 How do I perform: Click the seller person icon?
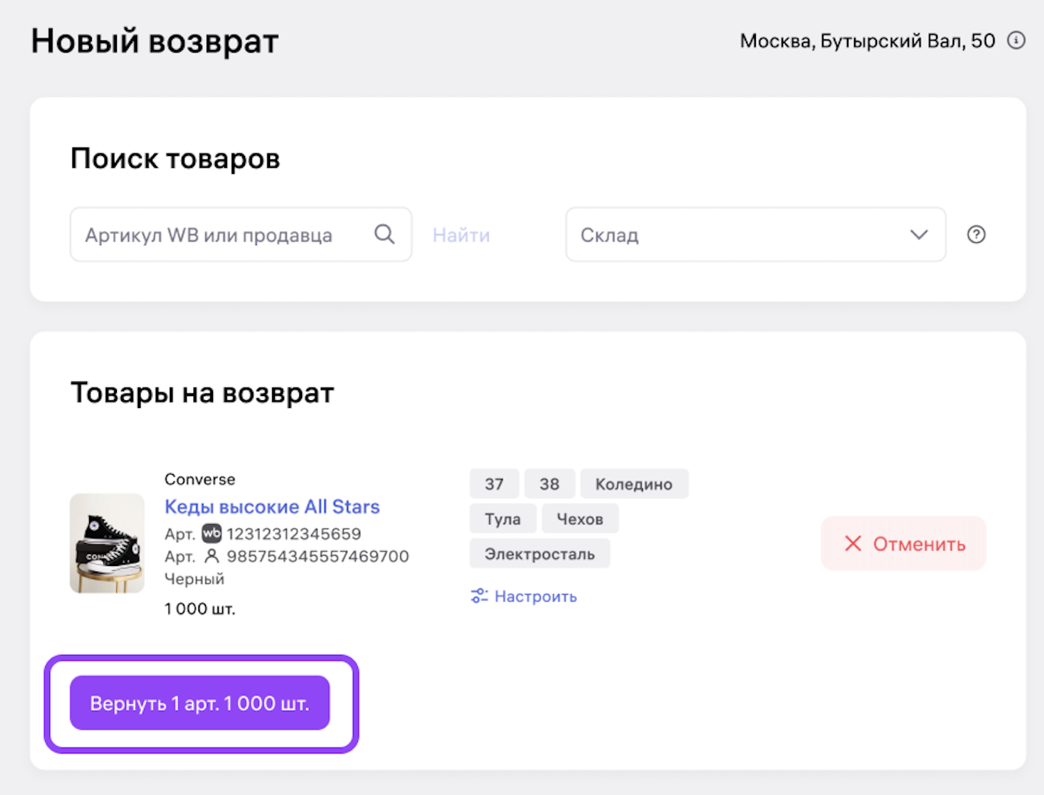[212, 556]
